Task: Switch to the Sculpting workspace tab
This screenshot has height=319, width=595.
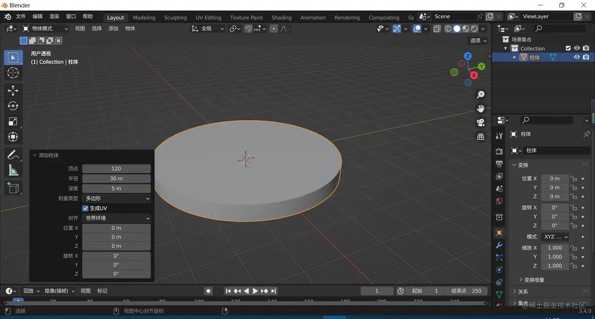Action: coord(176,17)
